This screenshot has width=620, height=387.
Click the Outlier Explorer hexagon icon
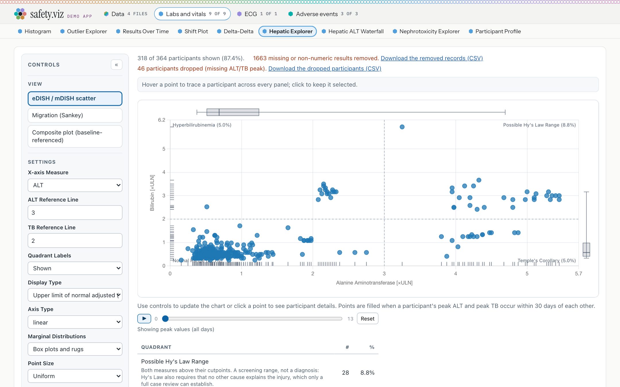[x=62, y=31]
